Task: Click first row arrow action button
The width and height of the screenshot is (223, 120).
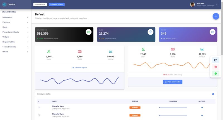Action: (x=202, y=107)
